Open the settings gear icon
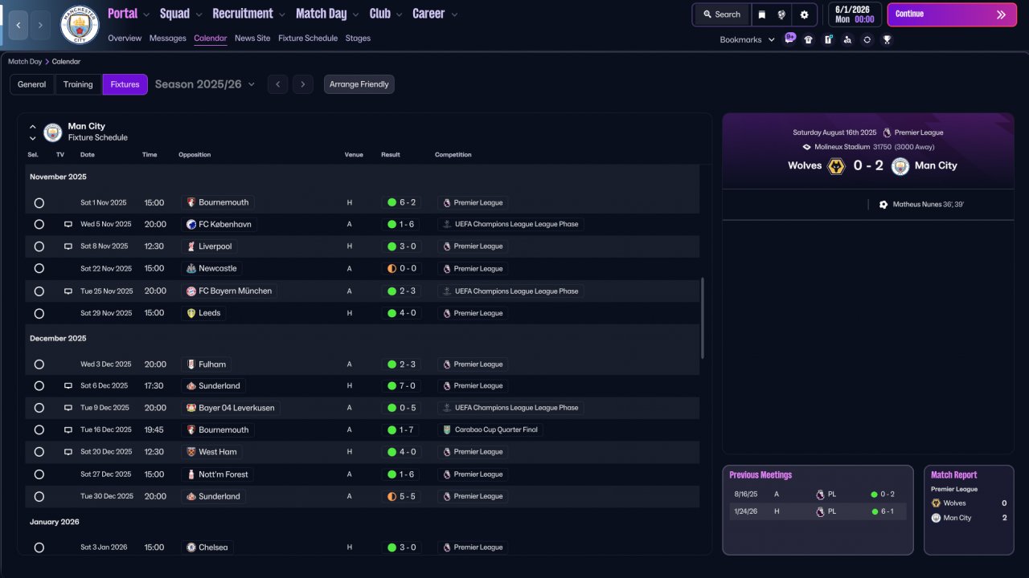Screen dimensions: 1029x578 [804, 14]
